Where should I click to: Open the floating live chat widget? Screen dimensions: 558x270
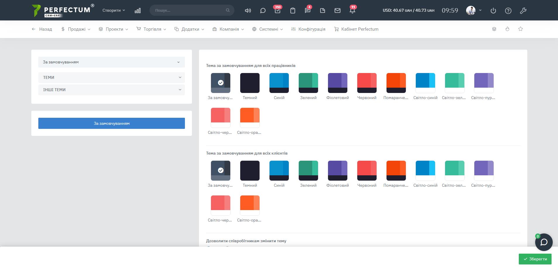[544, 242]
